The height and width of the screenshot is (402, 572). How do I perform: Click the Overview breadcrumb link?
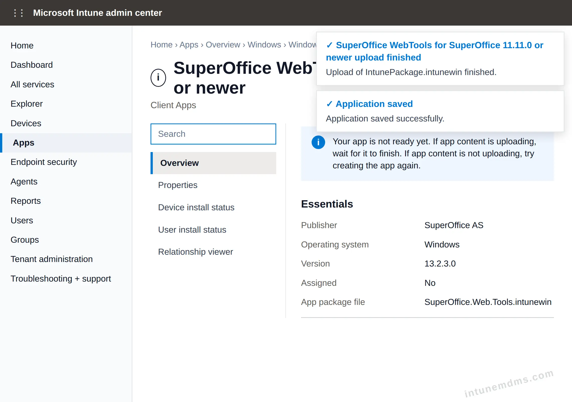(x=223, y=45)
